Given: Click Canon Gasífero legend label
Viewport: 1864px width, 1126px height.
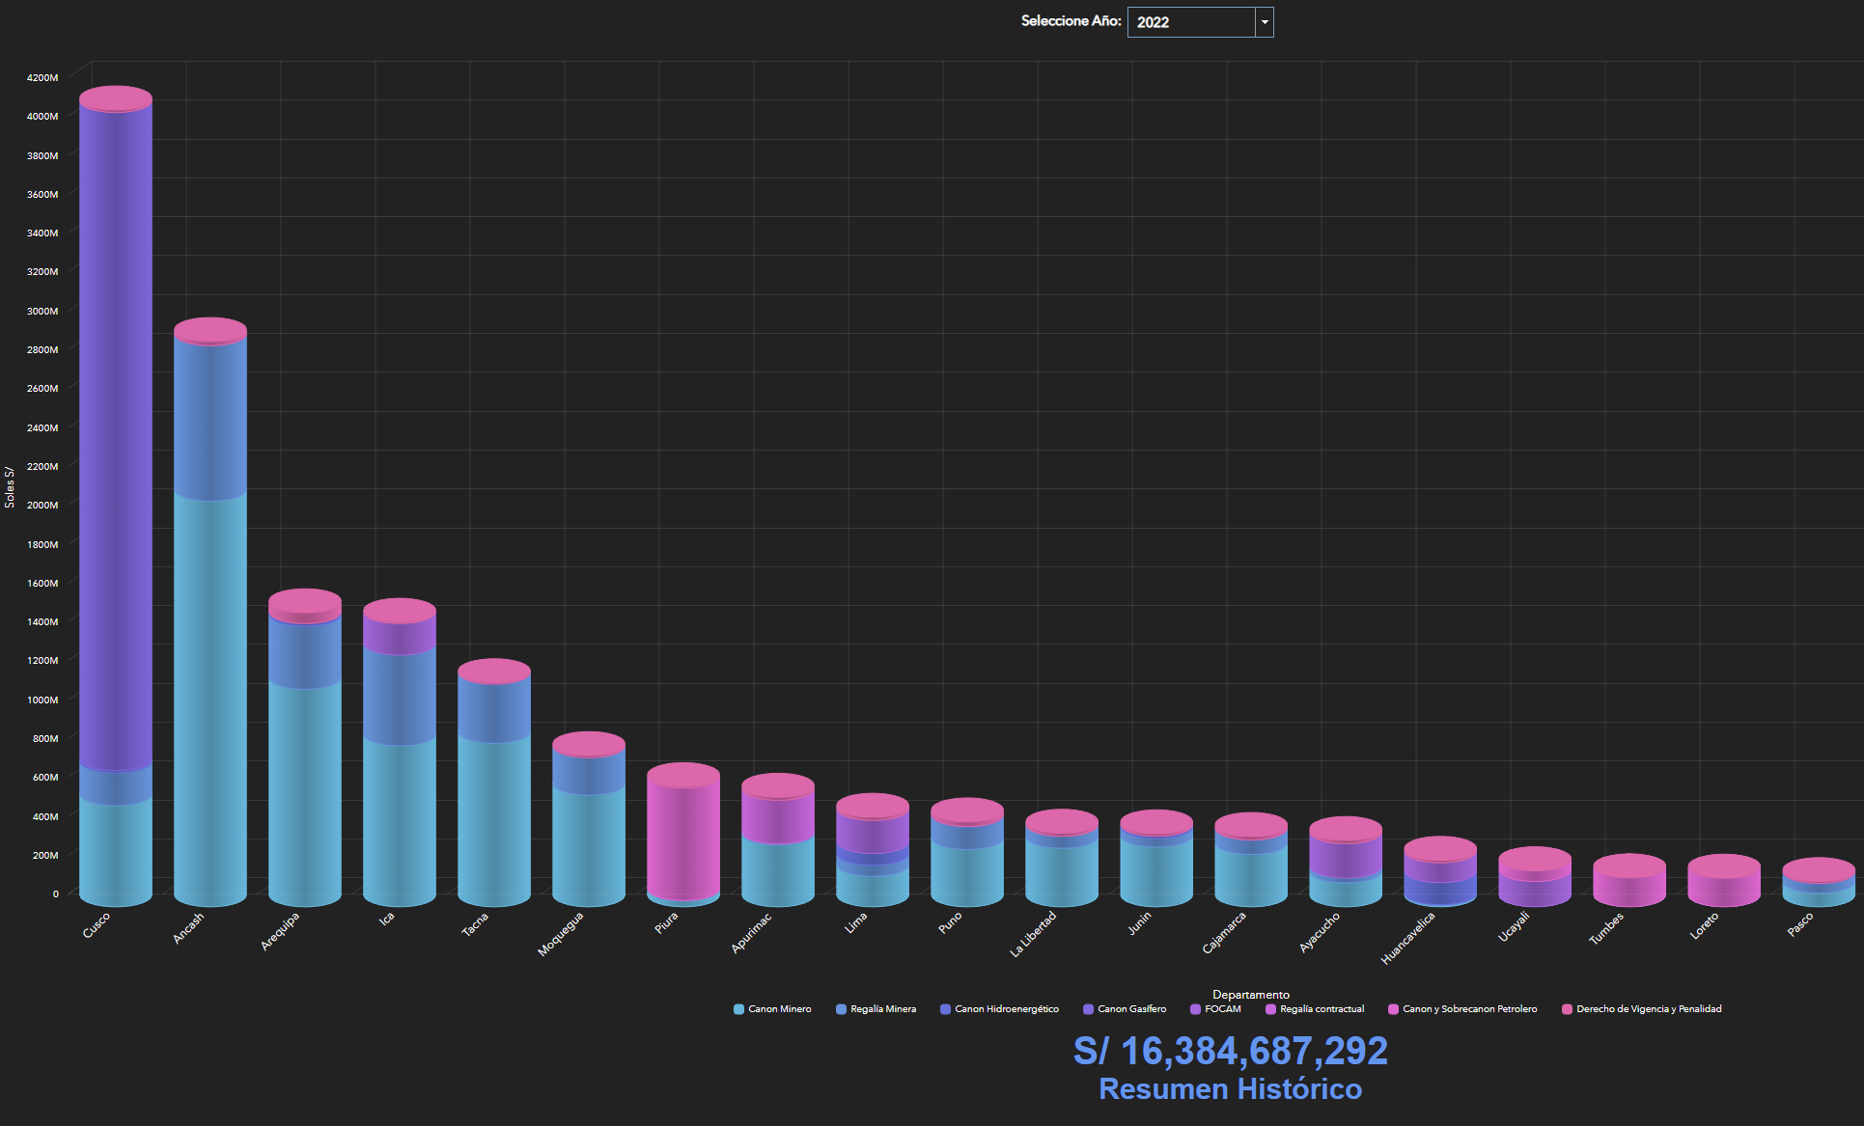Looking at the screenshot, I should 1131,1009.
